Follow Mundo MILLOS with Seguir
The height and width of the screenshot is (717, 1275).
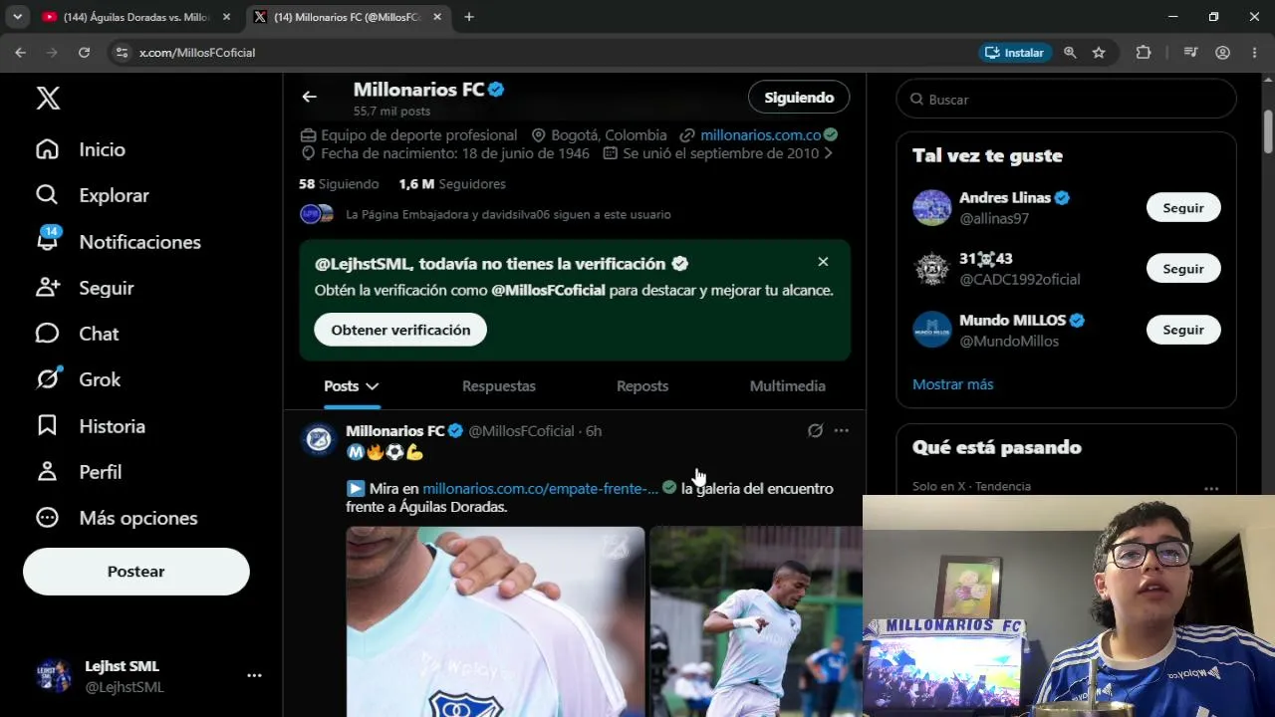tap(1183, 330)
